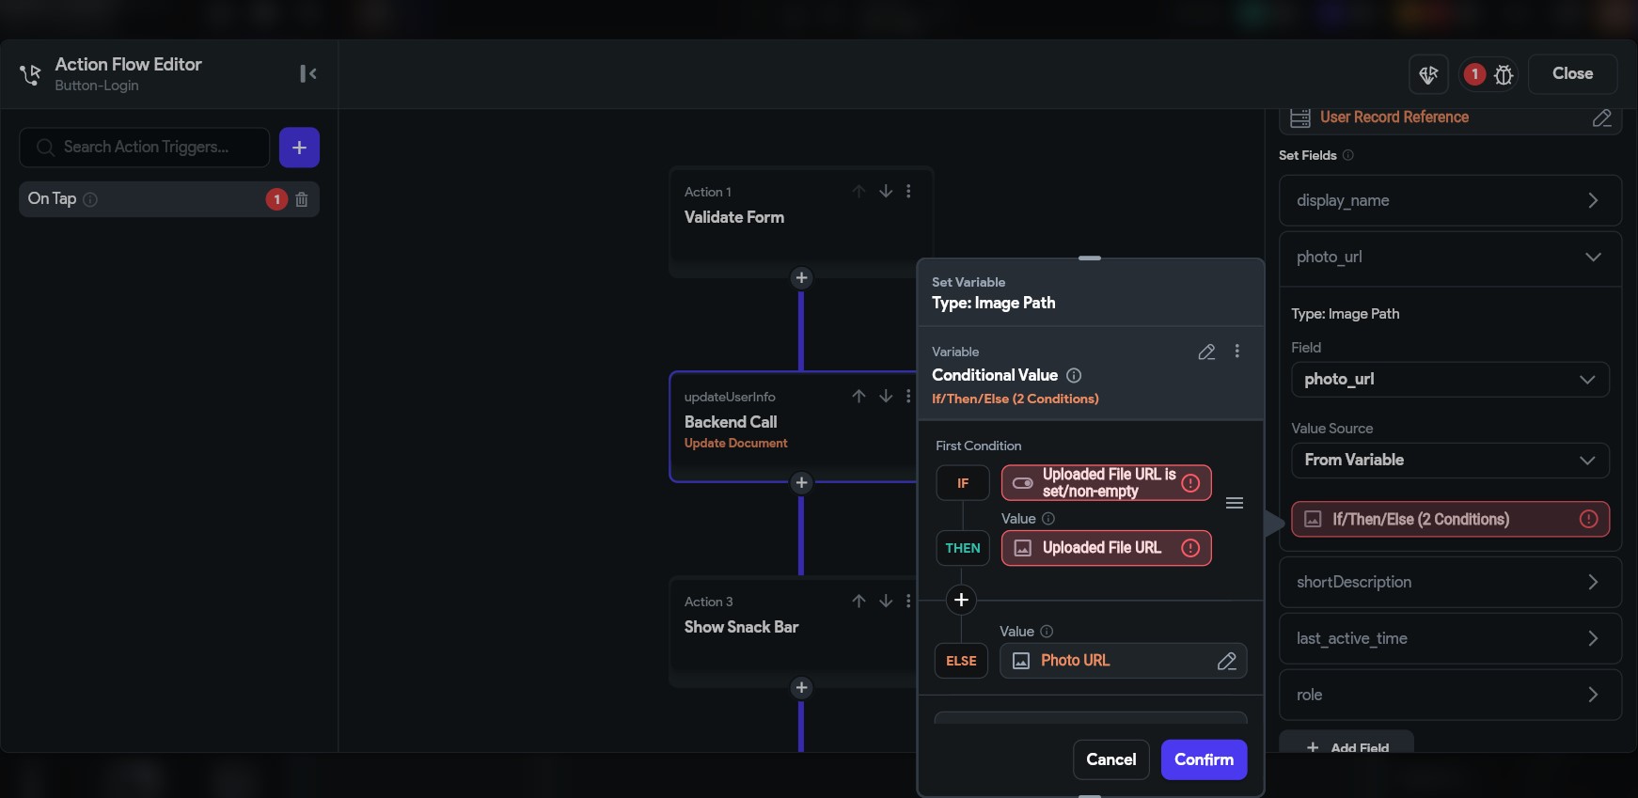Expand the role field
The image size is (1638, 798).
[x=1450, y=696]
